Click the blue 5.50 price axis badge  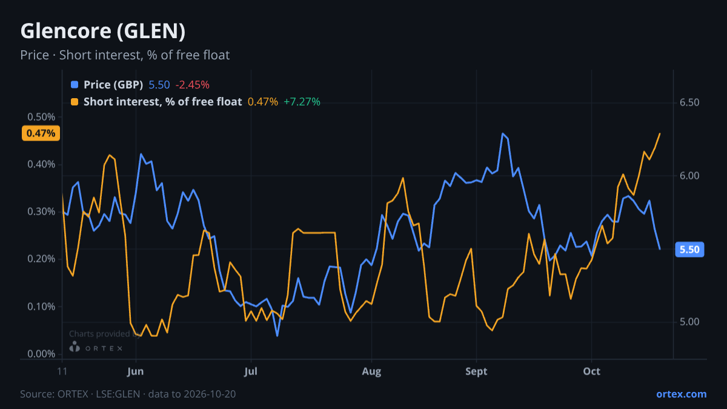point(689,250)
